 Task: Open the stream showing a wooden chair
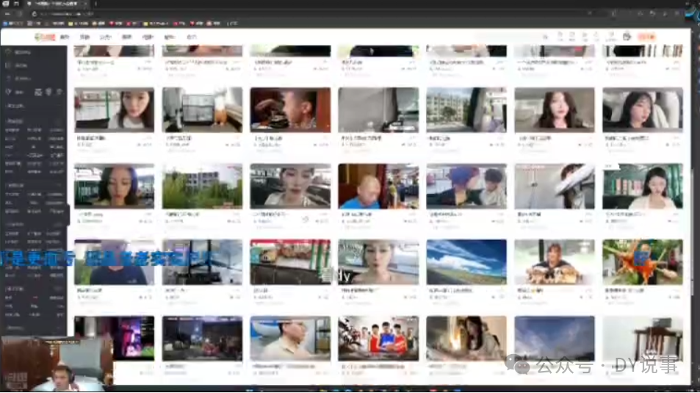click(x=643, y=339)
